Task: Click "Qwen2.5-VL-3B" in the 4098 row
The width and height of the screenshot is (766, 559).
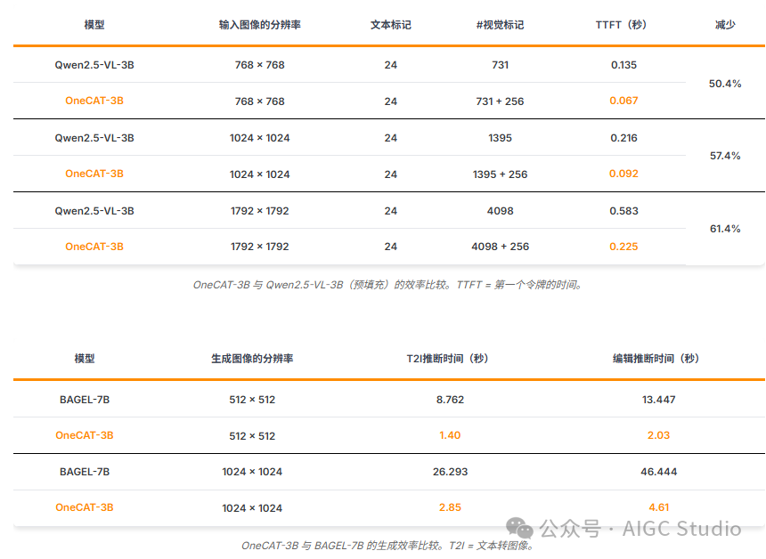Action: (94, 211)
